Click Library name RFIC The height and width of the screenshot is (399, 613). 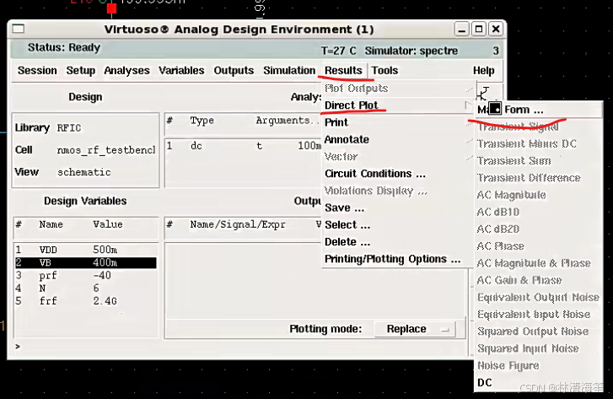(x=69, y=128)
